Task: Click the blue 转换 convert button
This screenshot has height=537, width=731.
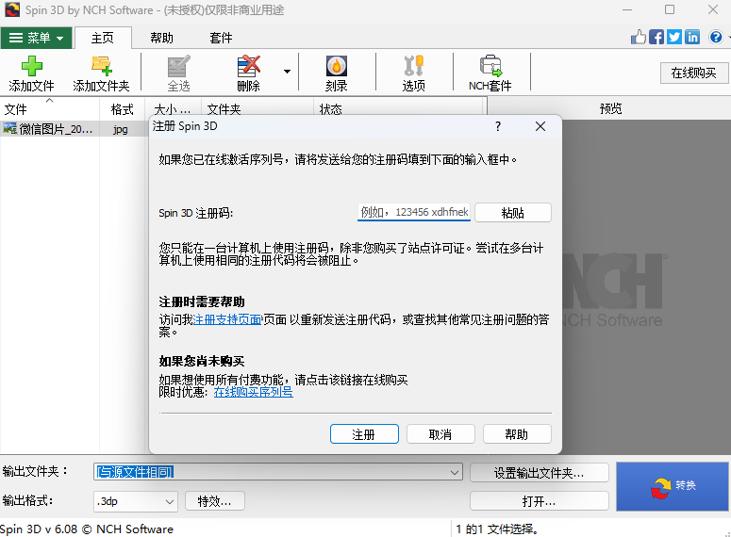Action: click(x=673, y=486)
